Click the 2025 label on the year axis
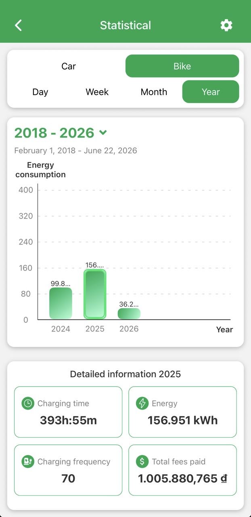The height and width of the screenshot is (517, 251). click(x=95, y=329)
